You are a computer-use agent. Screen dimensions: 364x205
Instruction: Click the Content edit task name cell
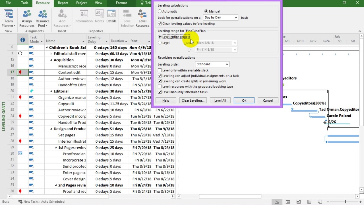[65, 73]
